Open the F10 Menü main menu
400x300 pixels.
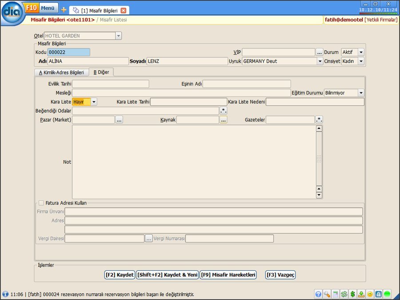[x=41, y=8]
